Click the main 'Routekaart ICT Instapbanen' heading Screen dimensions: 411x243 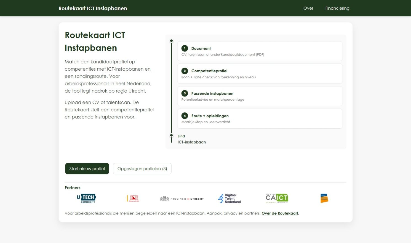click(95, 42)
